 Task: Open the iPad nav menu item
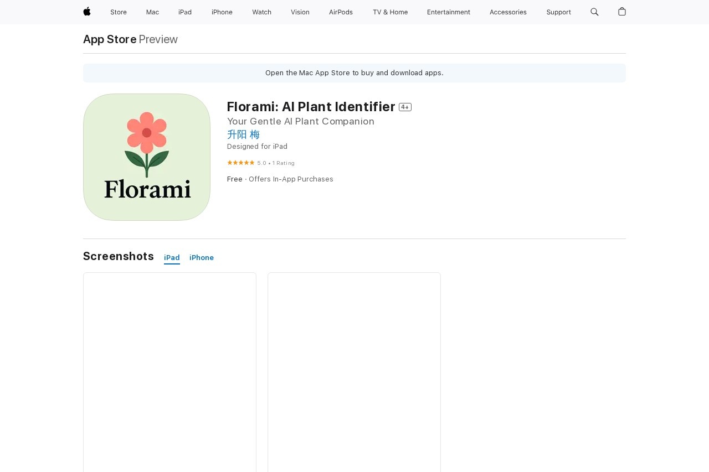click(x=185, y=12)
